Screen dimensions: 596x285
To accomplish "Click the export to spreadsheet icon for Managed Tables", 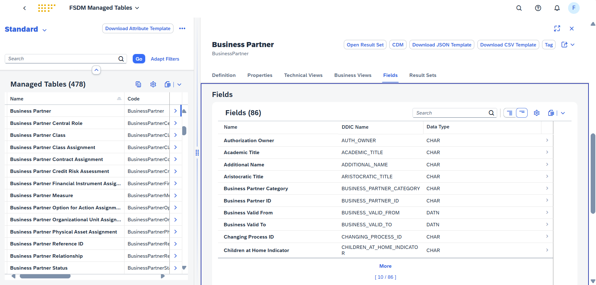I will 168,84.
